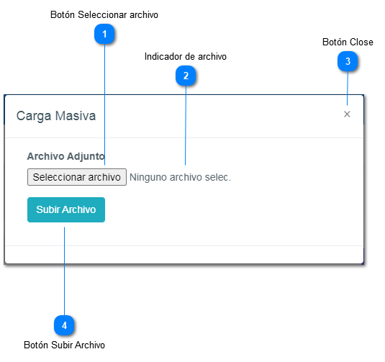Screen dimensions: 385x362
Task: Close the Carga Masiva dialog
Action: (x=347, y=114)
